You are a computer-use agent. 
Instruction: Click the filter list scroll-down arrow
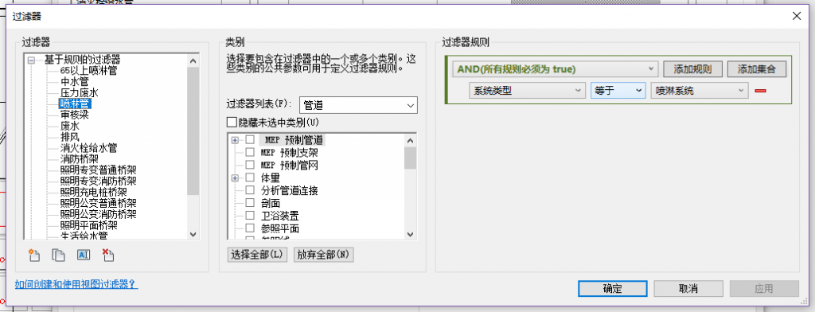[193, 234]
